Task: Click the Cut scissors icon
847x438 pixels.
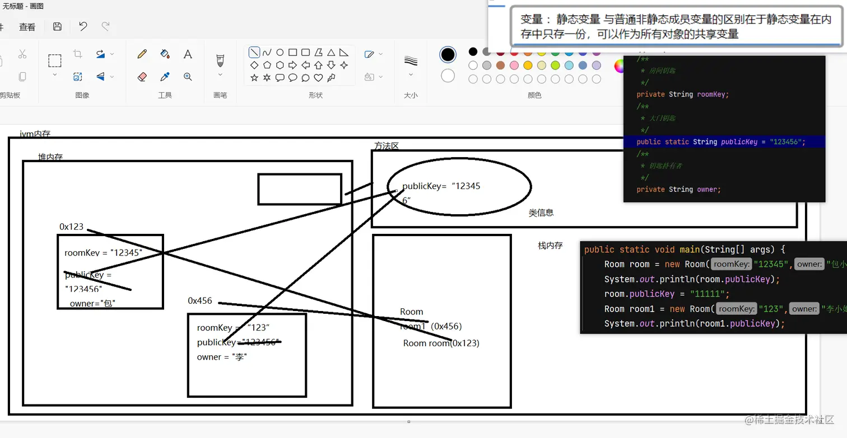Action: click(22, 54)
